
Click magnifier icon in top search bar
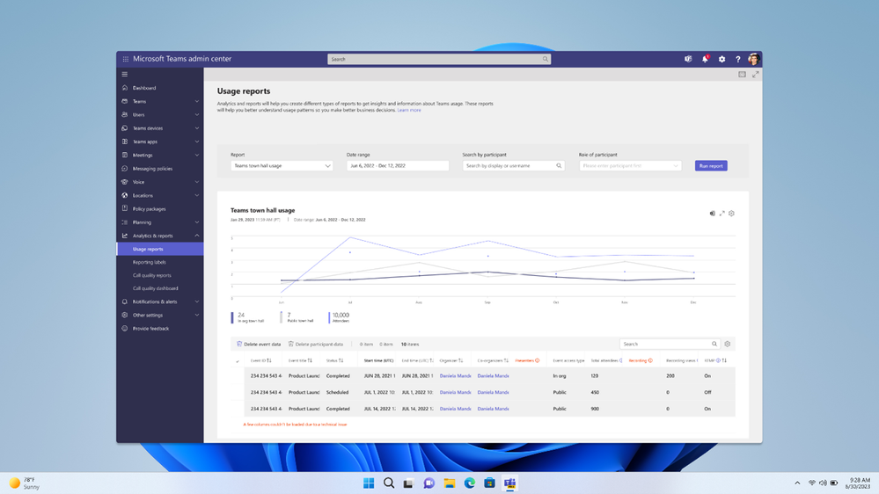pyautogui.click(x=545, y=59)
